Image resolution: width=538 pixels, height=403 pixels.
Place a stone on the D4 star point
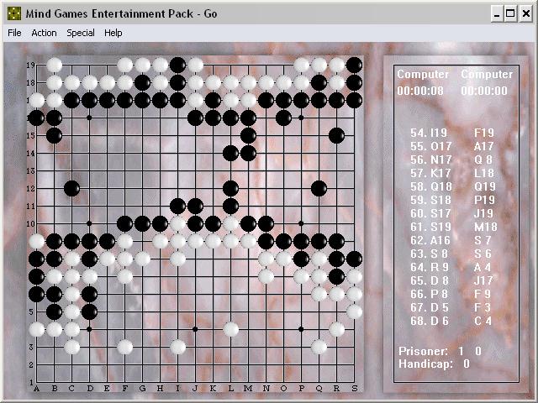pos(90,329)
